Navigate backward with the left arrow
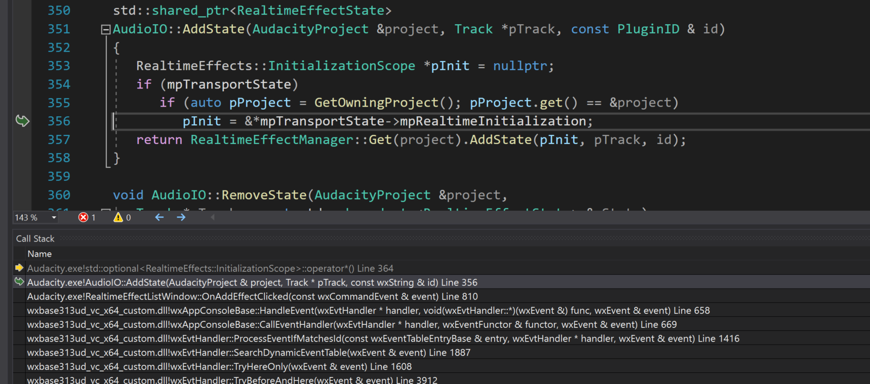 click(x=160, y=217)
